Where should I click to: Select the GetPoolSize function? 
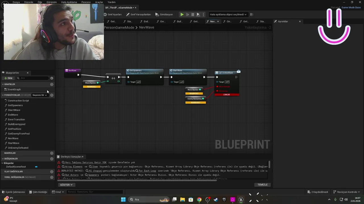point(15,129)
